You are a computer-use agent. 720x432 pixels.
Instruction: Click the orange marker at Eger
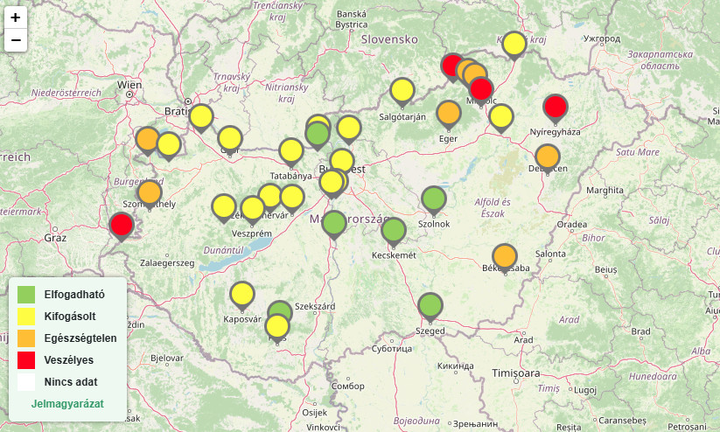coord(448,113)
